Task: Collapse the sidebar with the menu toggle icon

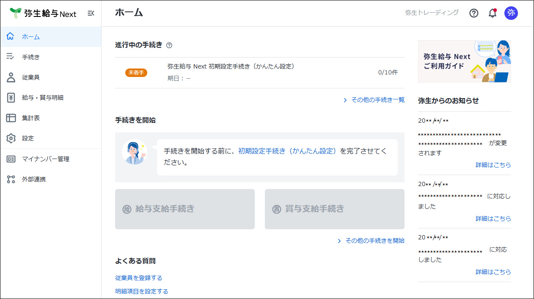Action: click(91, 13)
